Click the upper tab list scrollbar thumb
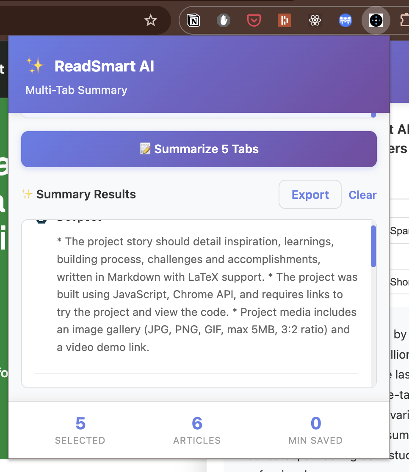The width and height of the screenshot is (409, 472). 373,115
